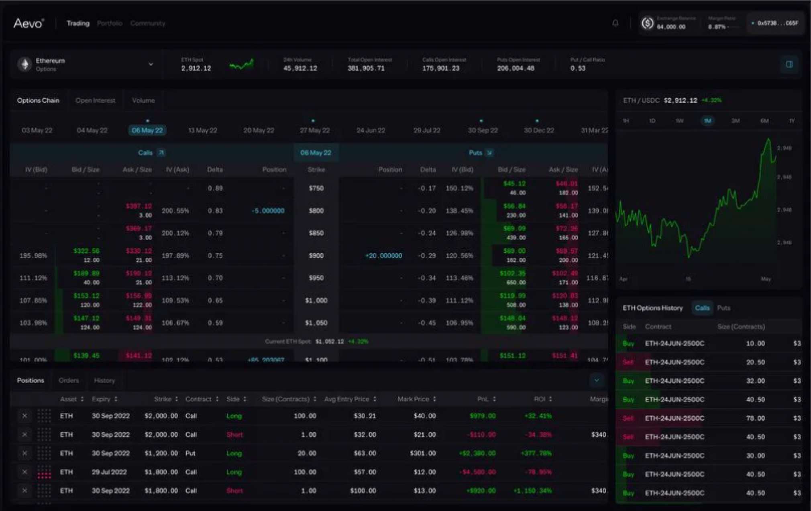The image size is (811, 511).
Task: Click the Ethereum logo in the market selector
Action: click(x=24, y=63)
